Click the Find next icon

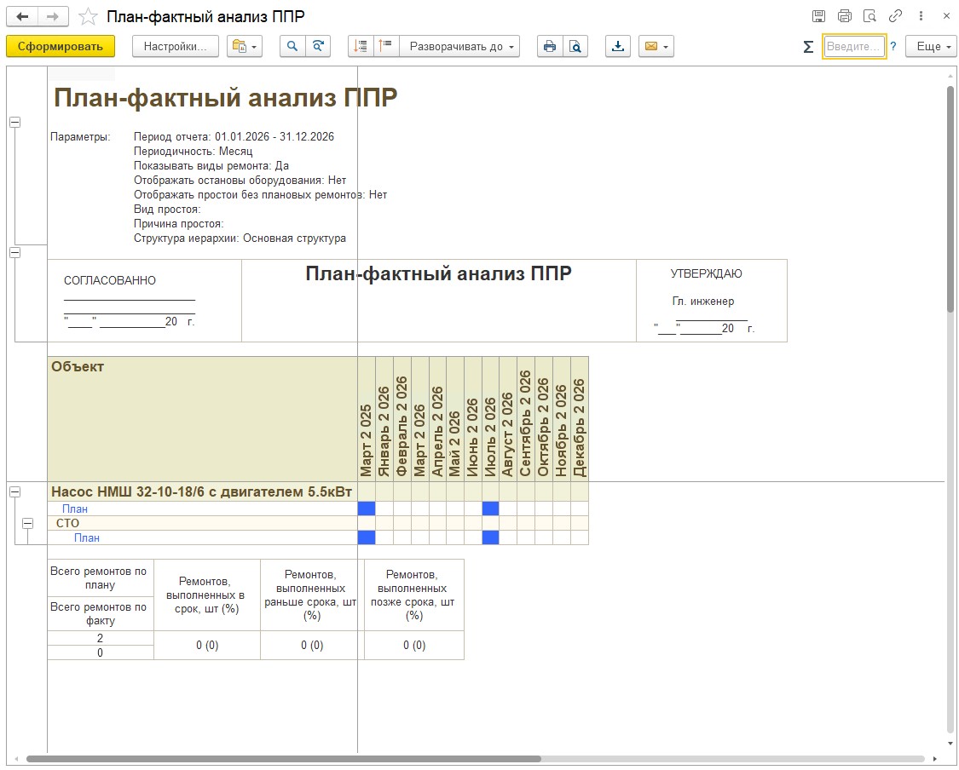[x=318, y=47]
